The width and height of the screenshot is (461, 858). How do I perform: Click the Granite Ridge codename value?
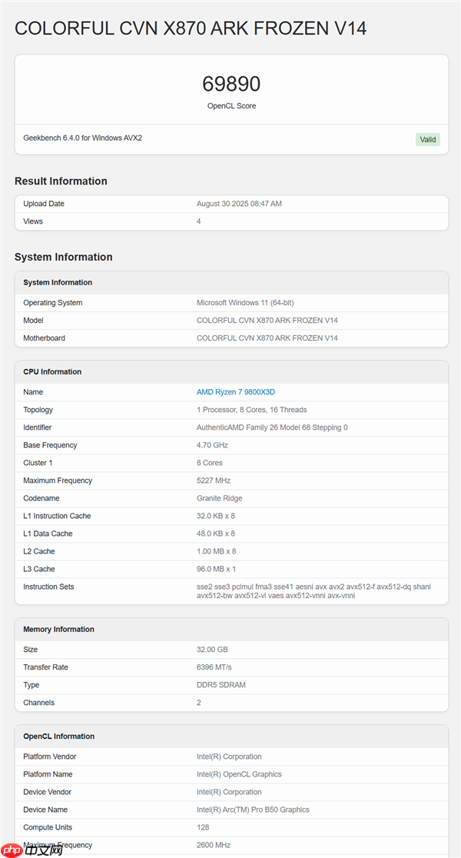click(x=220, y=498)
